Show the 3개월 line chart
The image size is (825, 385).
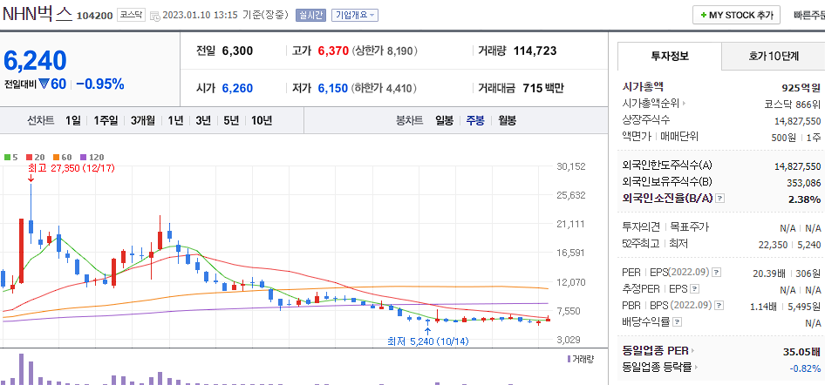point(143,120)
